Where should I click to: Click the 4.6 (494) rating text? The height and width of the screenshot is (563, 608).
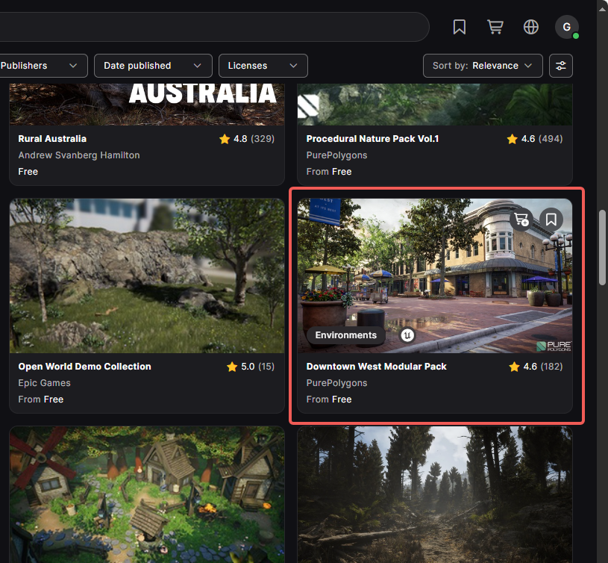click(x=542, y=139)
